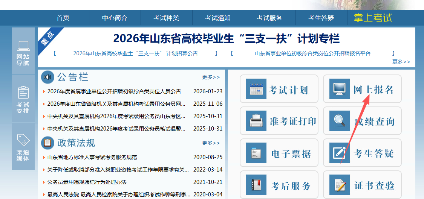The image size is (424, 199).
Task: Go to 首页 in navigation bar
Action: pos(63,18)
